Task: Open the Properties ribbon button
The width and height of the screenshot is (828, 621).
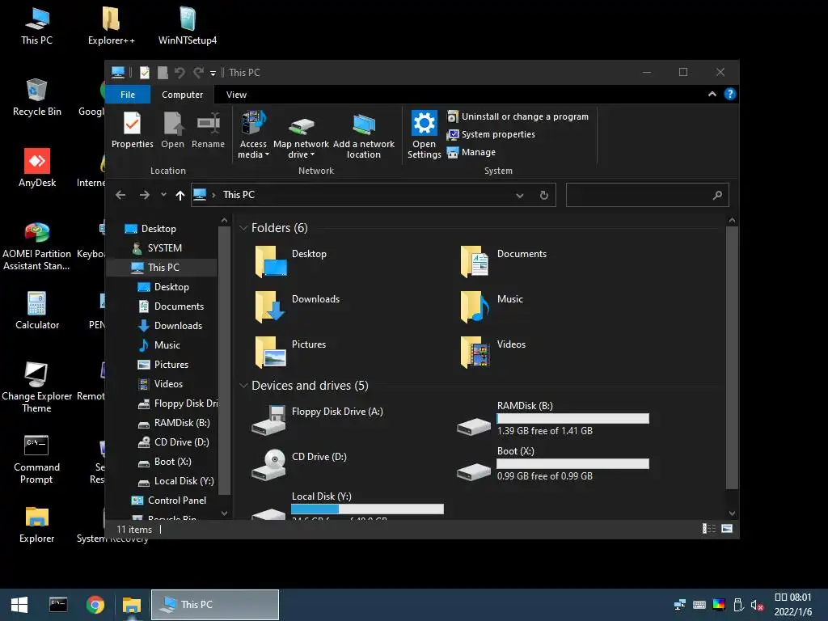Action: (132, 130)
